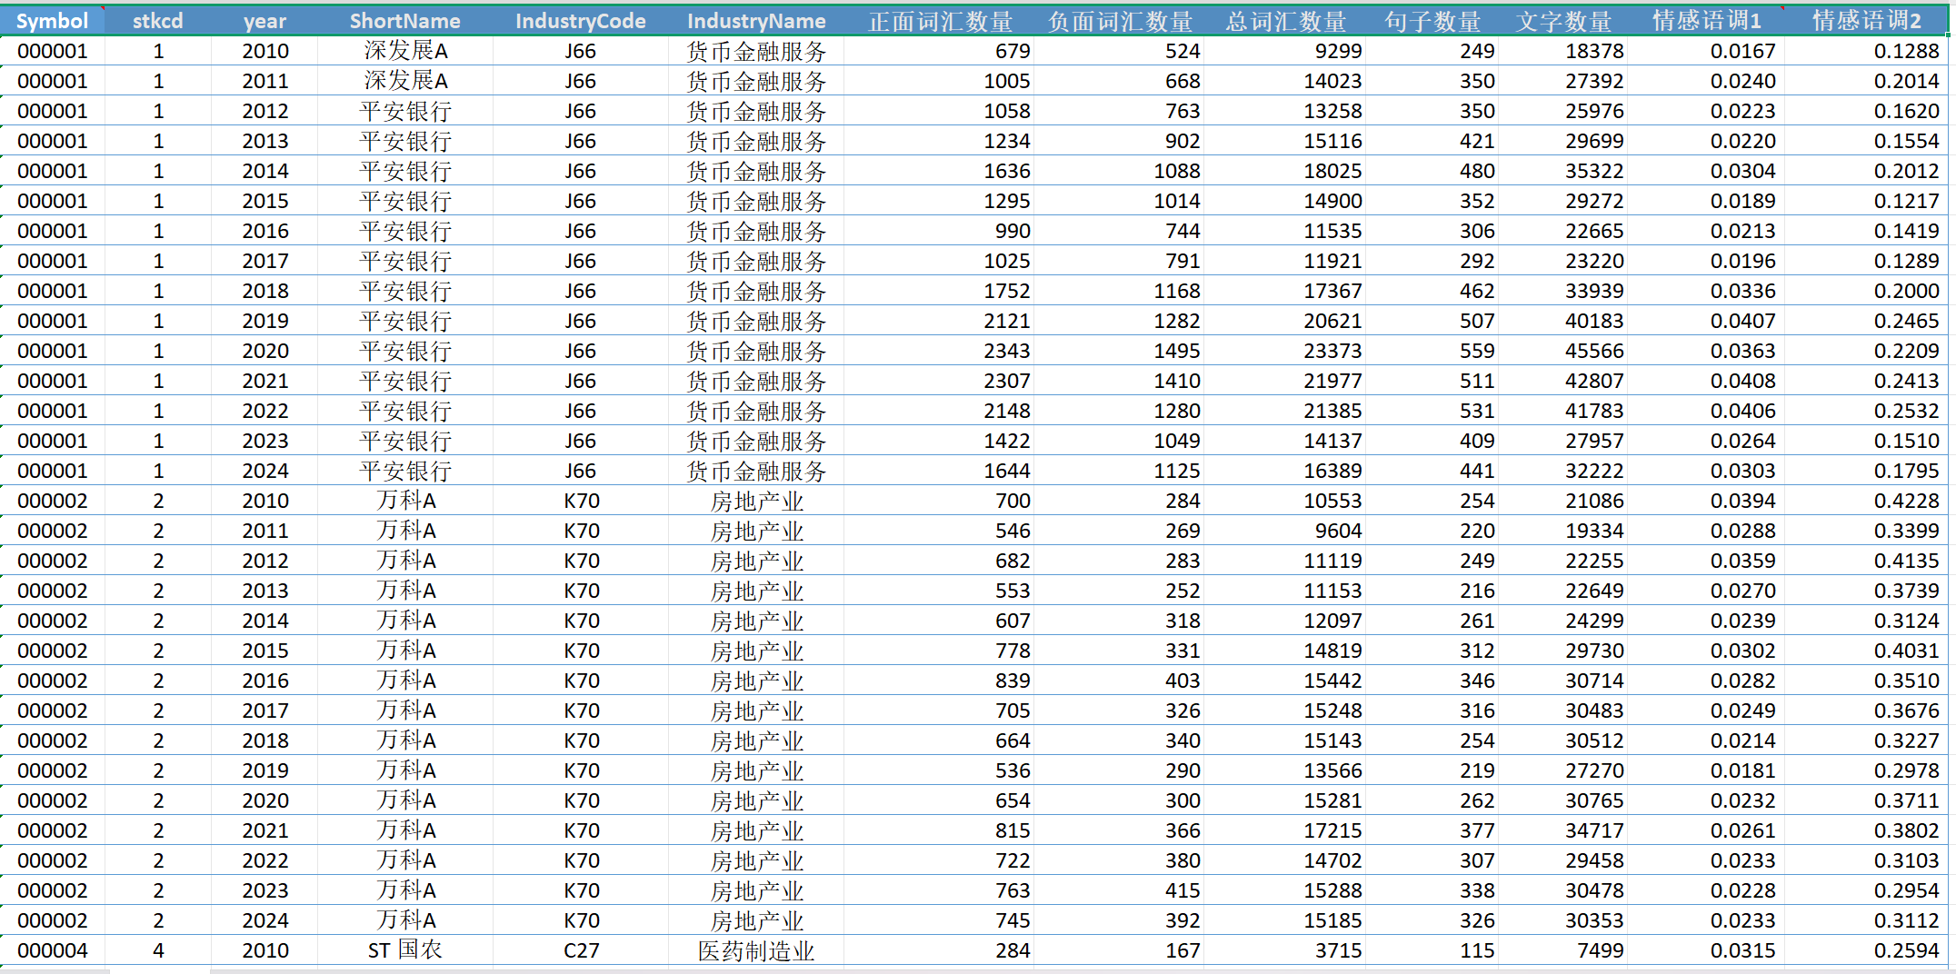Click the cell containing 23373
This screenshot has height=974, width=1956.
click(x=1285, y=351)
